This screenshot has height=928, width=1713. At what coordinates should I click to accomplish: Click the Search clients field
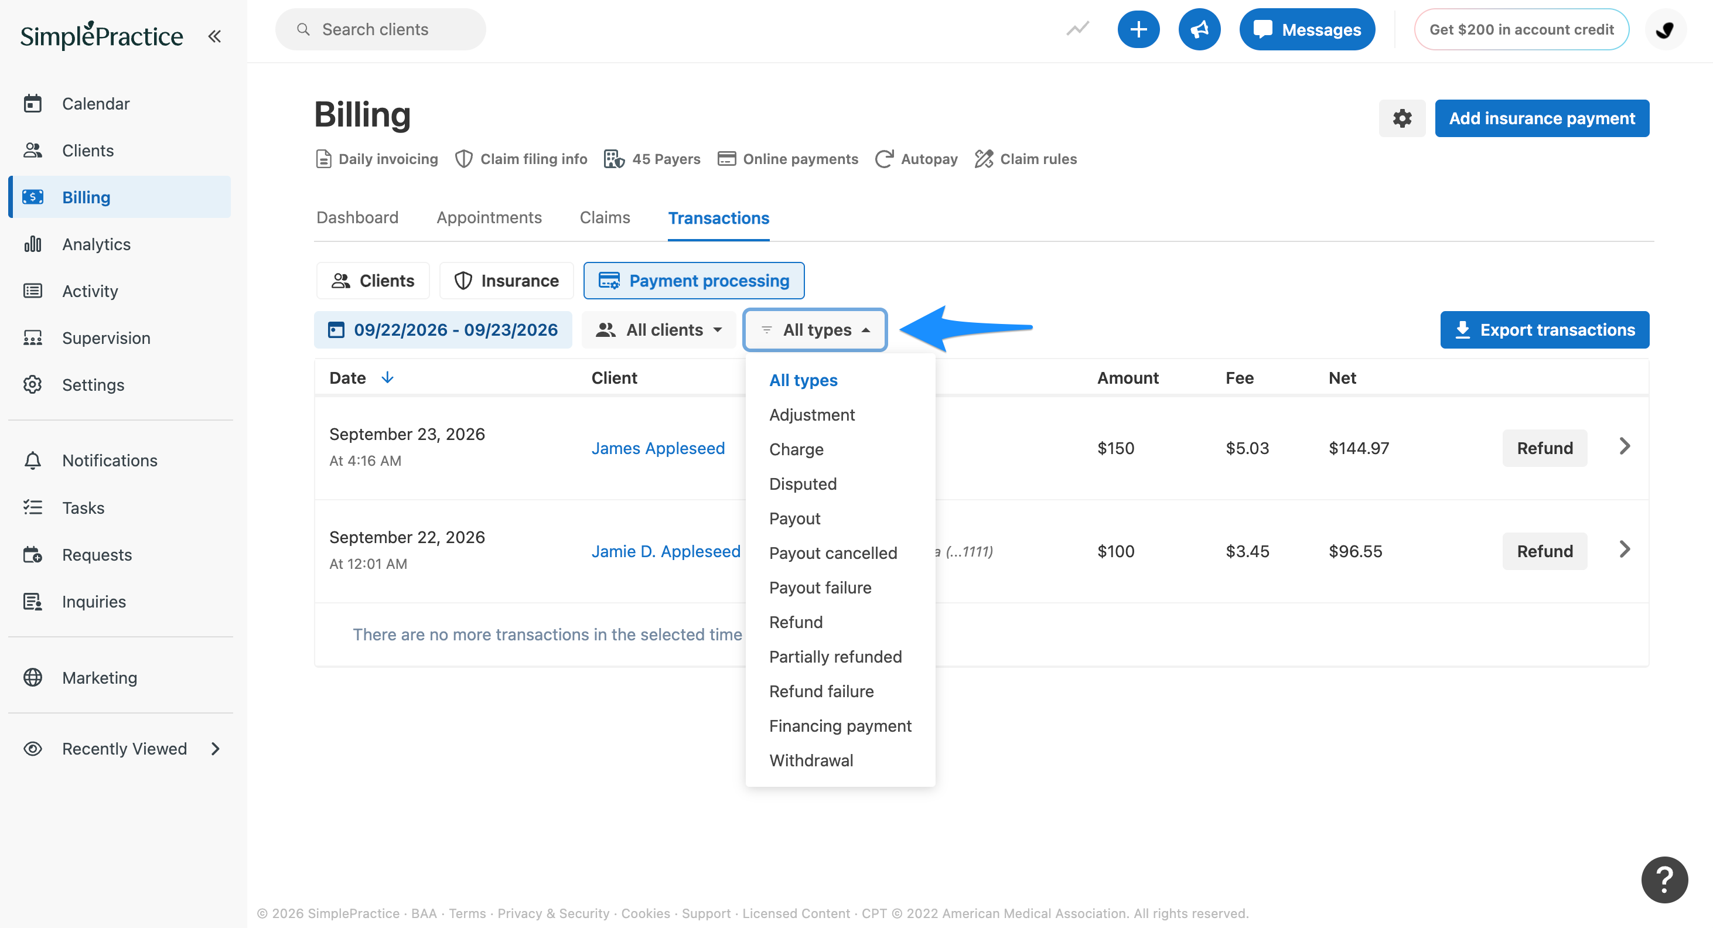[x=380, y=29]
